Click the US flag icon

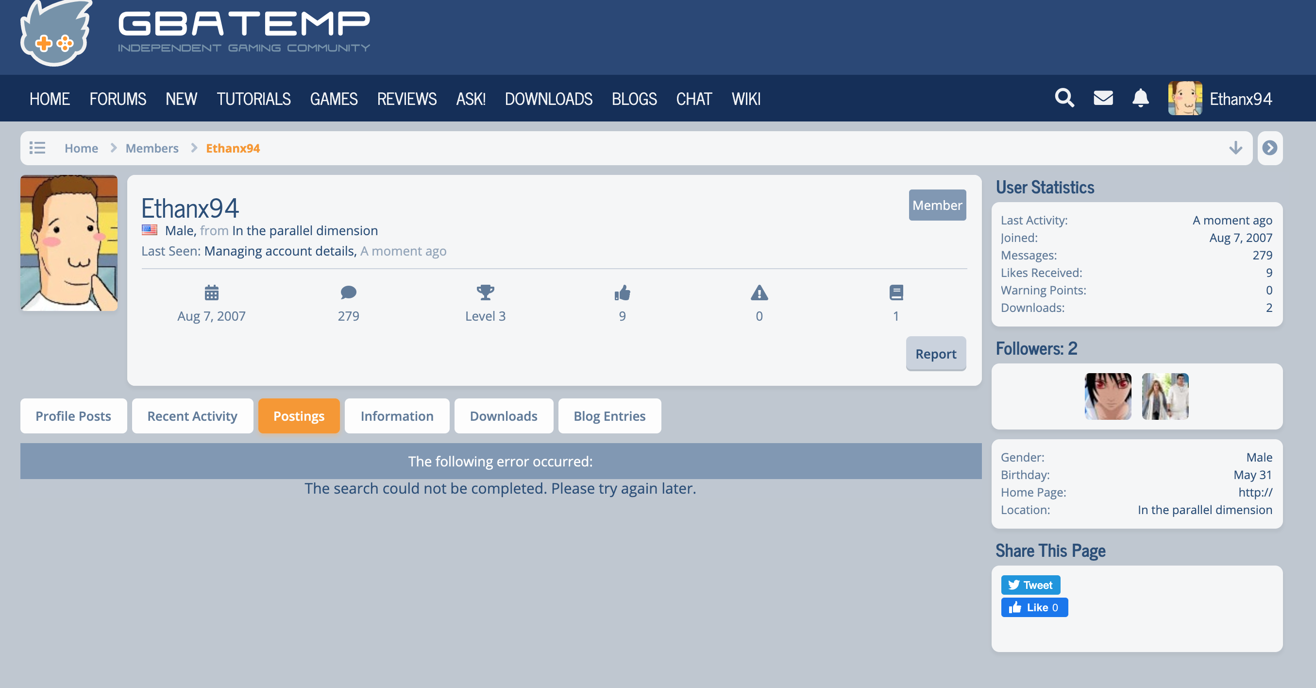149,230
